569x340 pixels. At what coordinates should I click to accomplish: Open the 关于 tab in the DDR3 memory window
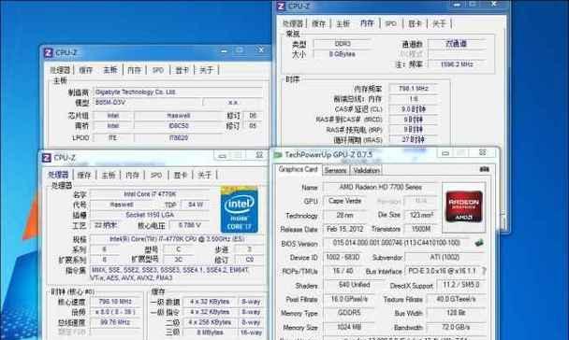click(x=439, y=24)
